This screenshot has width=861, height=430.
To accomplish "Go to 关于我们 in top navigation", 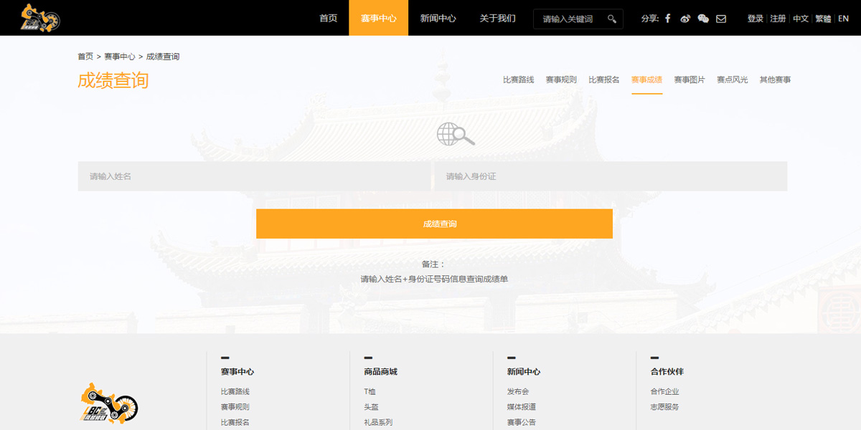I will click(x=497, y=19).
